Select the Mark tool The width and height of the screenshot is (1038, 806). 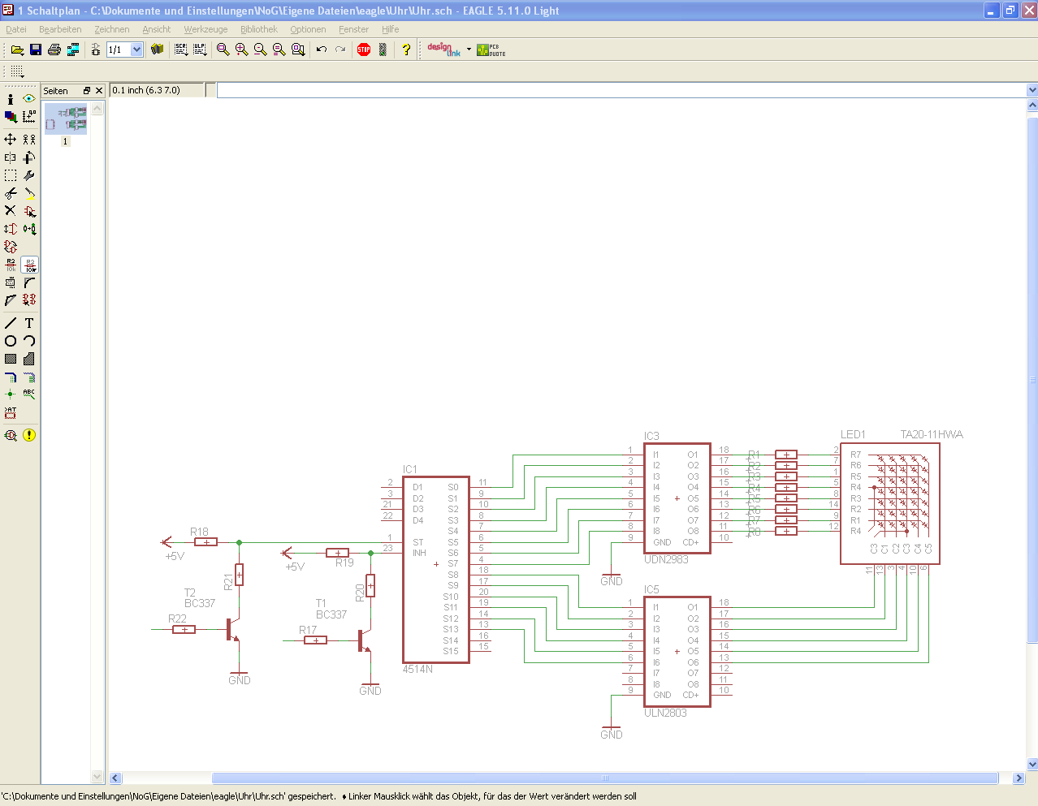[x=29, y=117]
